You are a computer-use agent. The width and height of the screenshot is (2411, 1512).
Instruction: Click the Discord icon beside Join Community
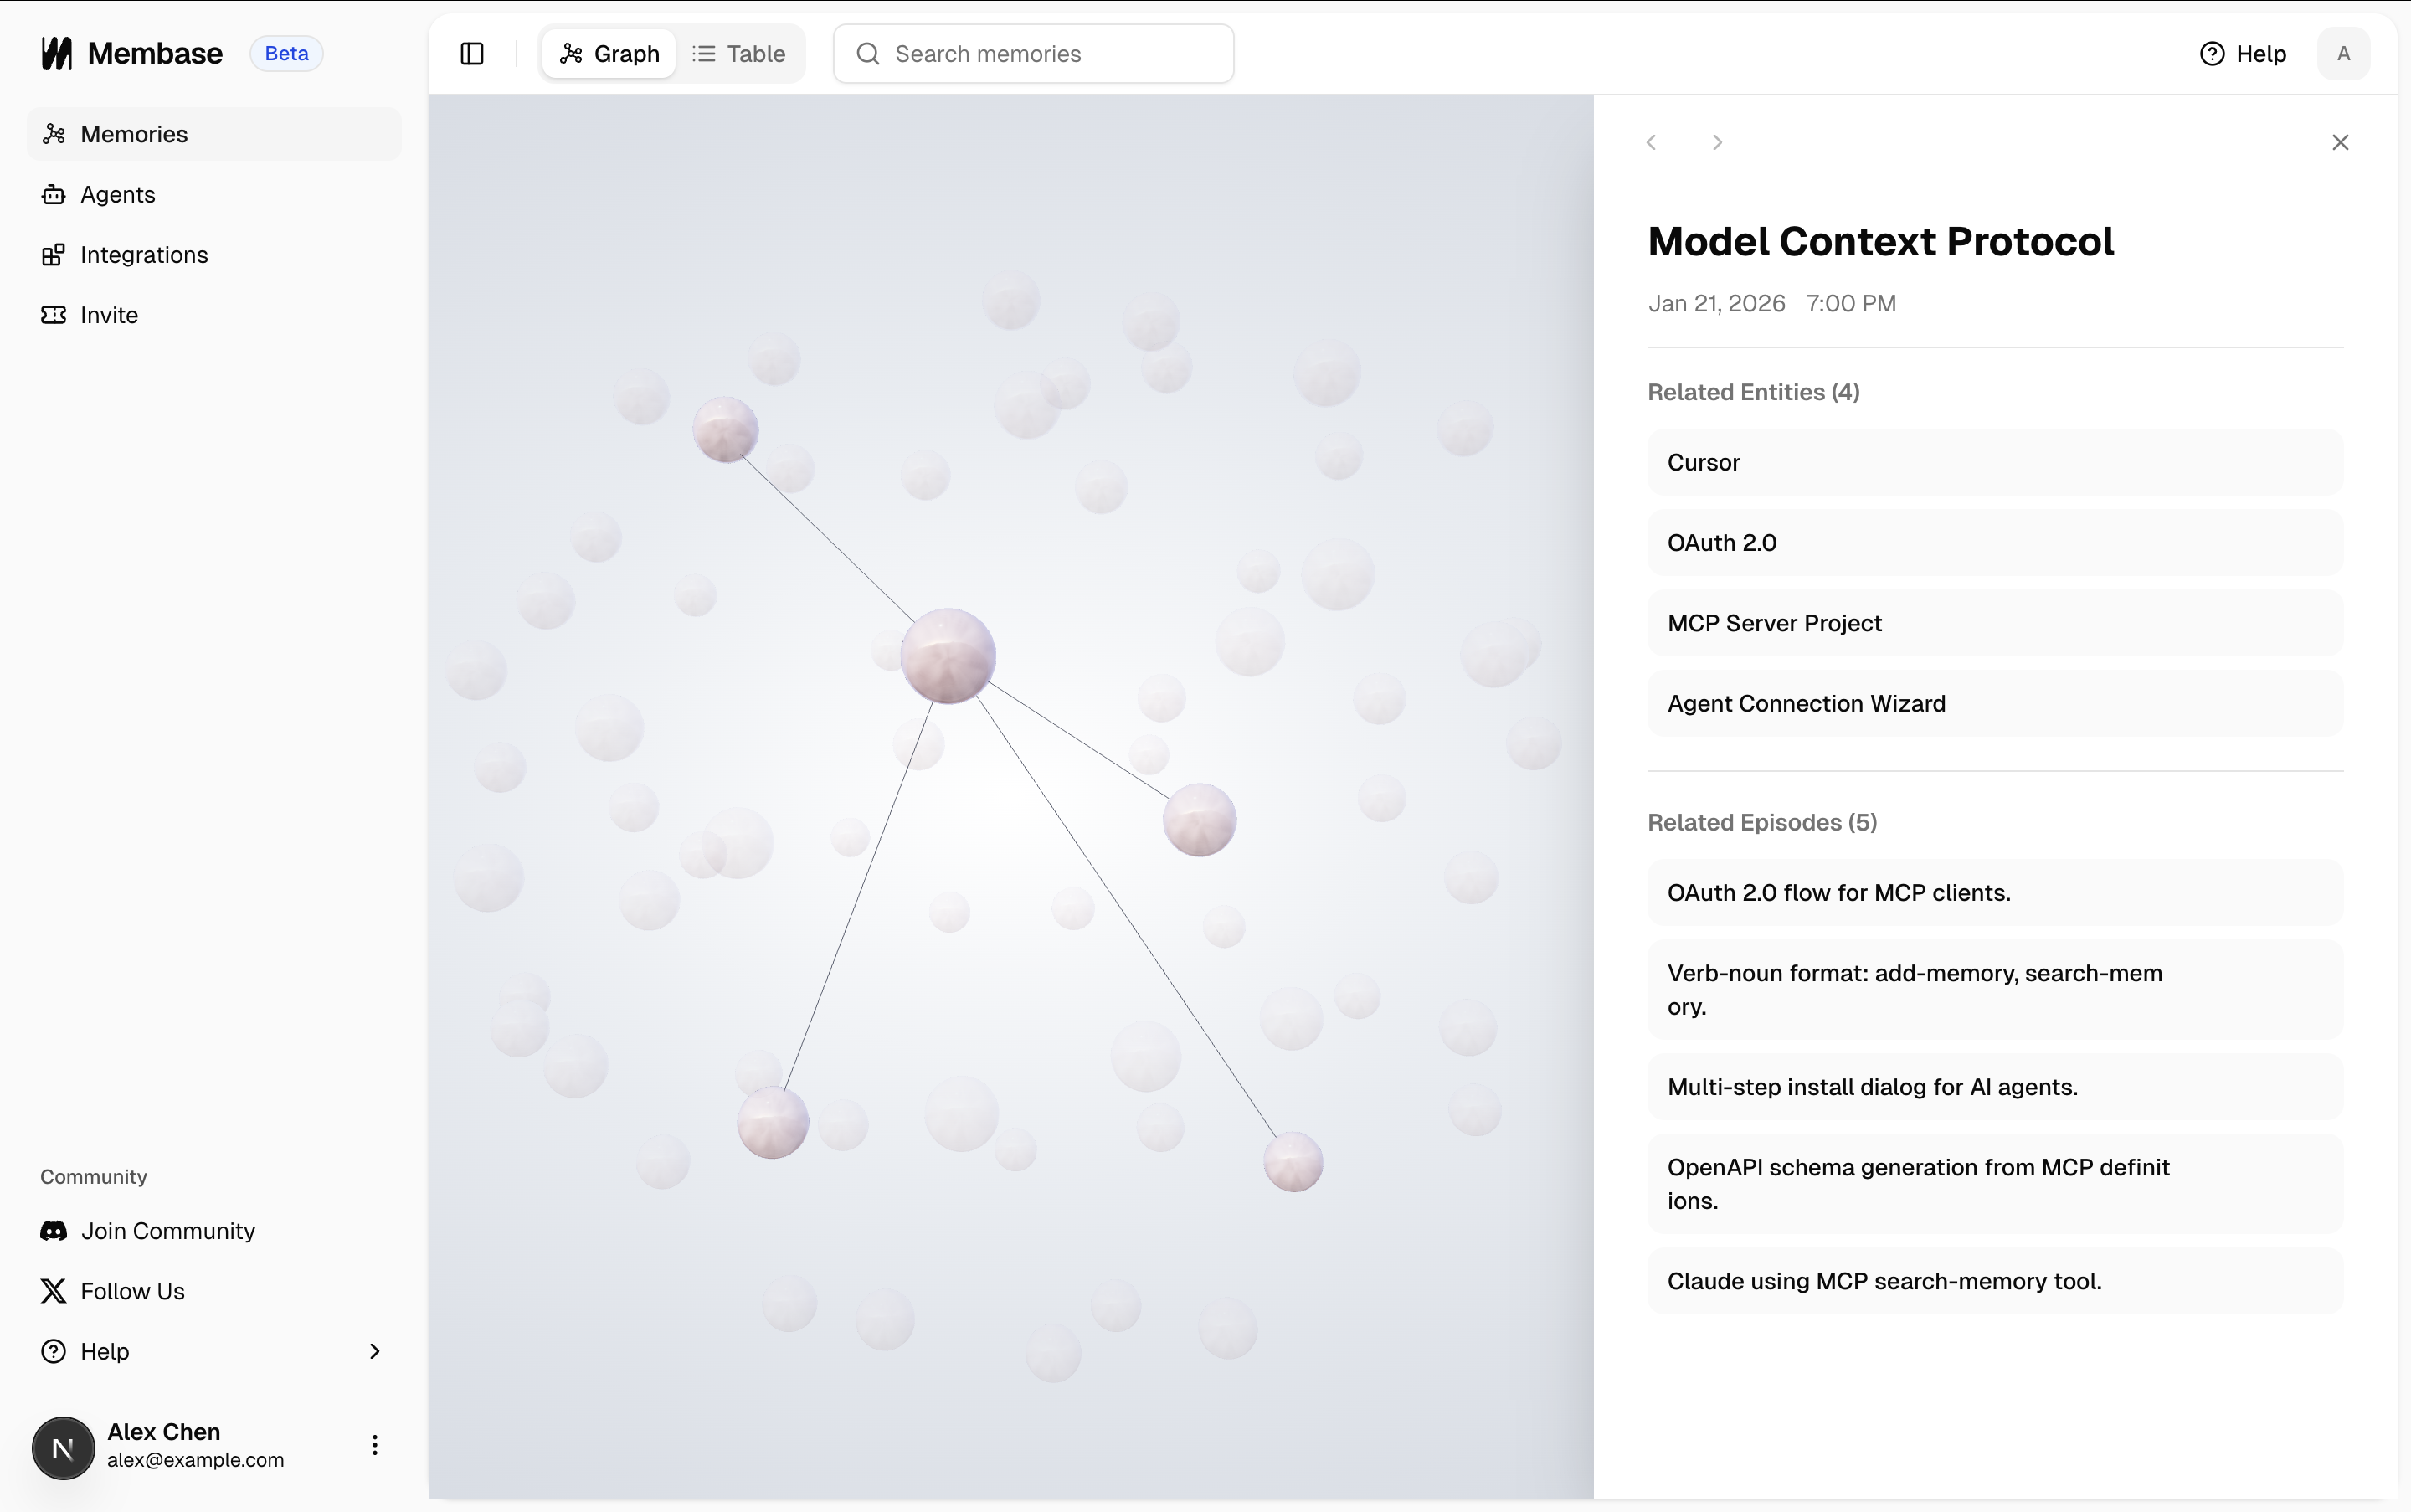(x=54, y=1230)
